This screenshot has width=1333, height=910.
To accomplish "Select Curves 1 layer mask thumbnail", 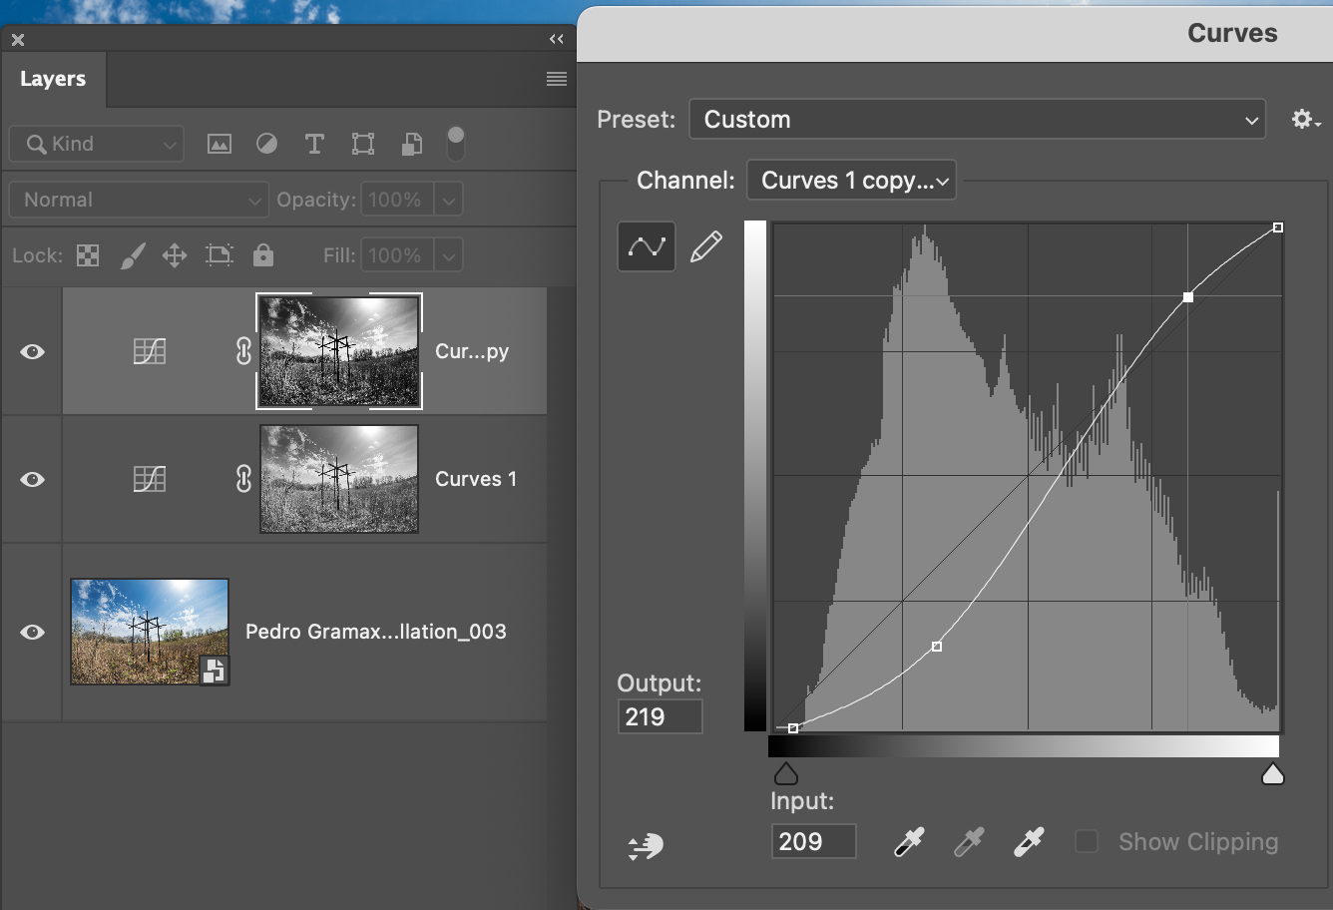I will click(339, 479).
